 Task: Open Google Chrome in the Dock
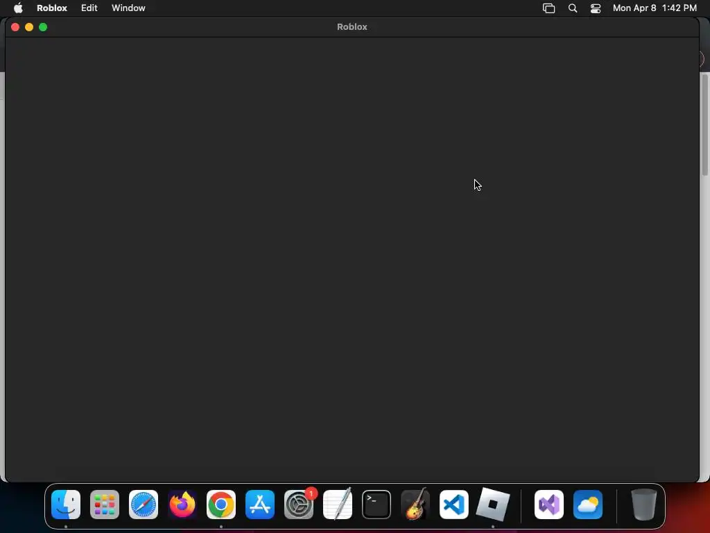click(x=221, y=505)
